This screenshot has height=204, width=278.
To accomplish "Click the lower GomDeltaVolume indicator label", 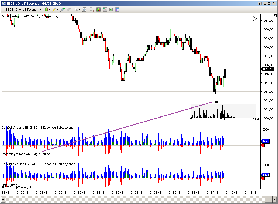I will 39,164.
